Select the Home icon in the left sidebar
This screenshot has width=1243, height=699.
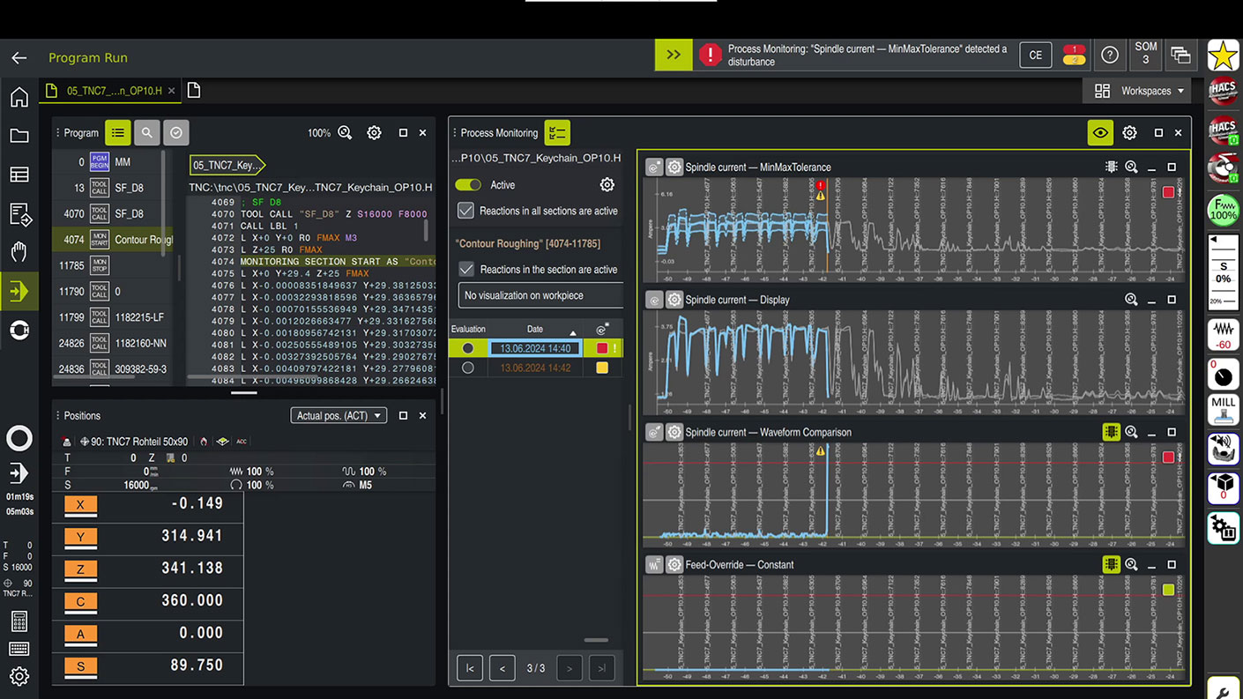click(19, 97)
